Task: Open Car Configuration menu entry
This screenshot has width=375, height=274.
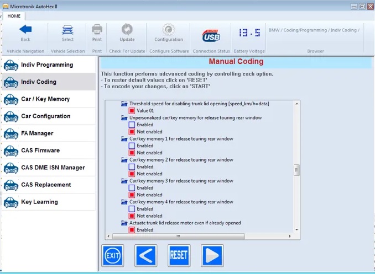Action: [x=49, y=116]
